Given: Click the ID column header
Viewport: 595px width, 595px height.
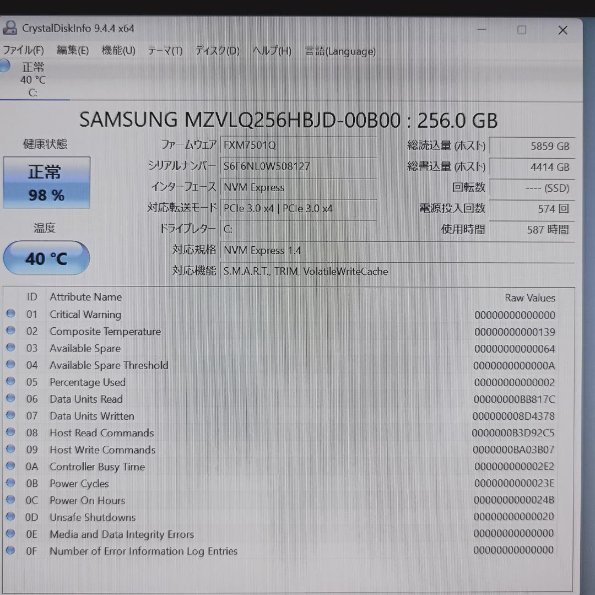Looking at the screenshot, I should [32, 297].
